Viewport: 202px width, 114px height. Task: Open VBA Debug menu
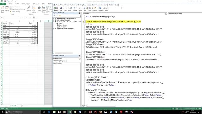point(80,10)
